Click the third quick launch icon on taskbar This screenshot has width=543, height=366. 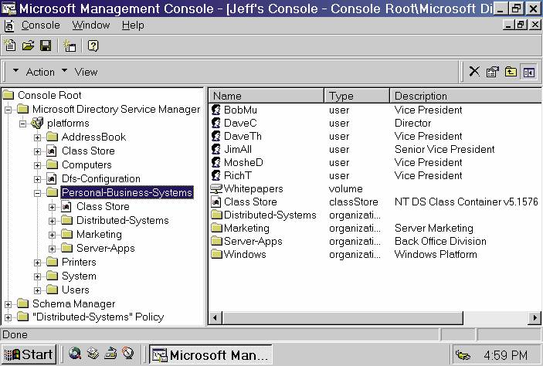[110, 354]
